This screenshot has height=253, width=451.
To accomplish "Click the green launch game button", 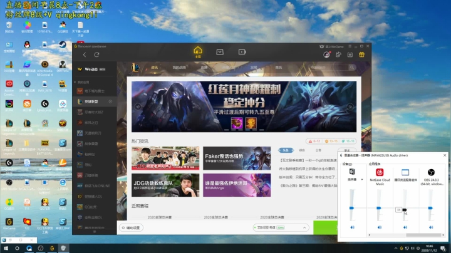I will pyautogui.click(x=325, y=228).
